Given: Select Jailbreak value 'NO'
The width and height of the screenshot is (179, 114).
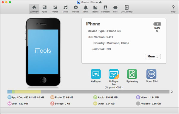Looking at the screenshot, I should [109, 49].
